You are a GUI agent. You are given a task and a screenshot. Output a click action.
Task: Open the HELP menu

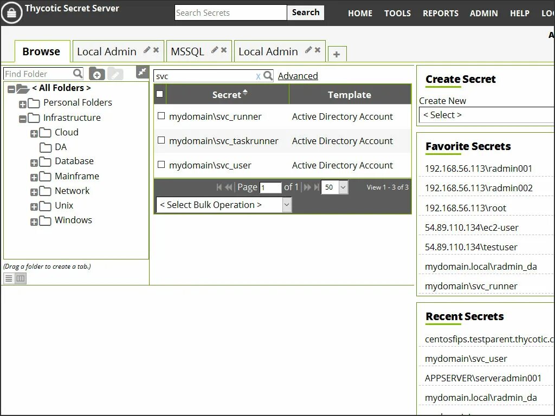(x=520, y=14)
